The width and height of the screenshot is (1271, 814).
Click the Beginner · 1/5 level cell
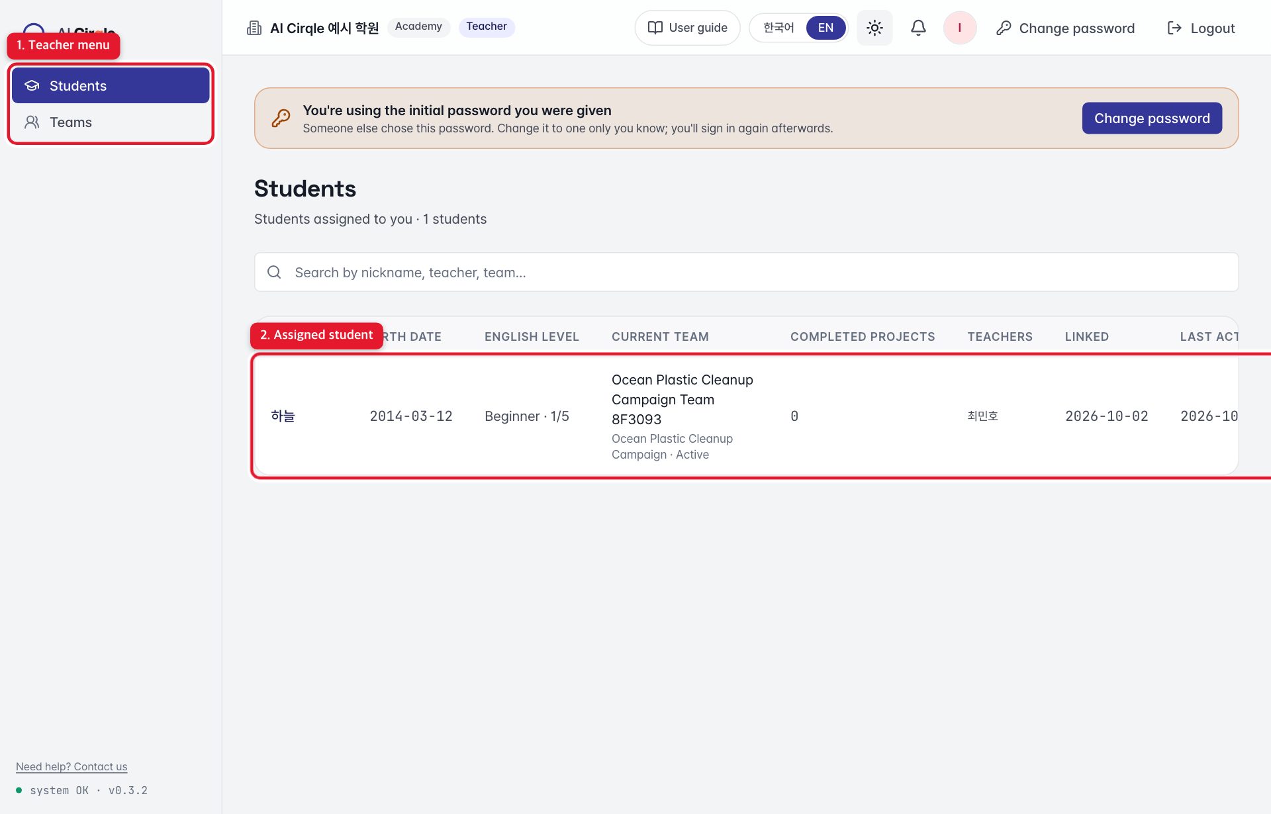(527, 416)
